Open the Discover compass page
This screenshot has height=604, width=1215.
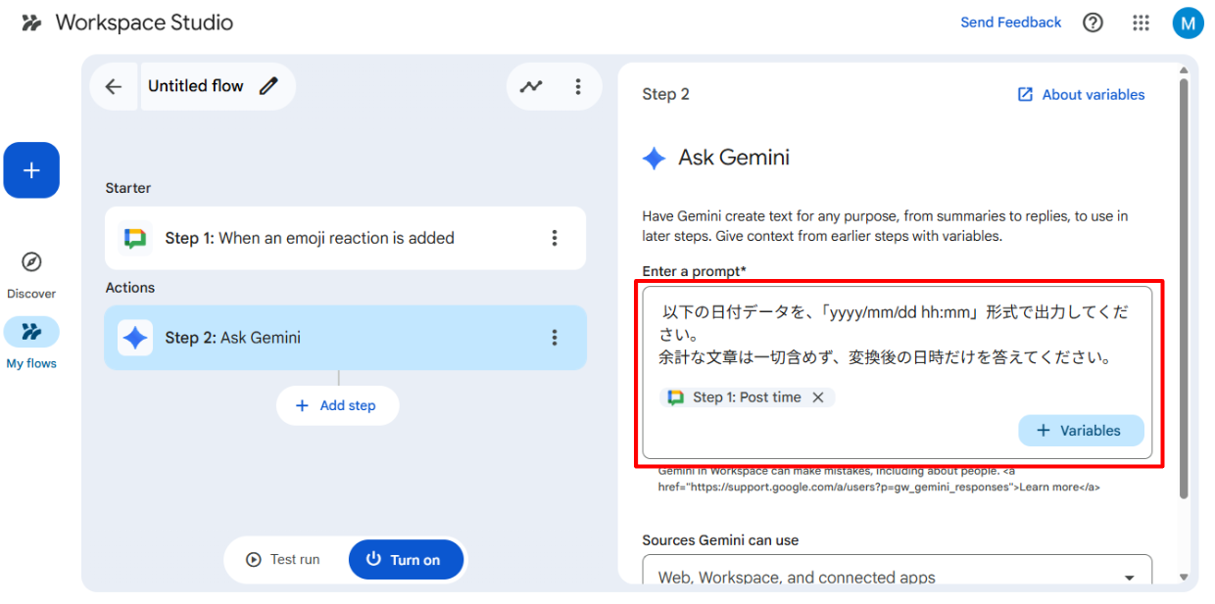[31, 262]
